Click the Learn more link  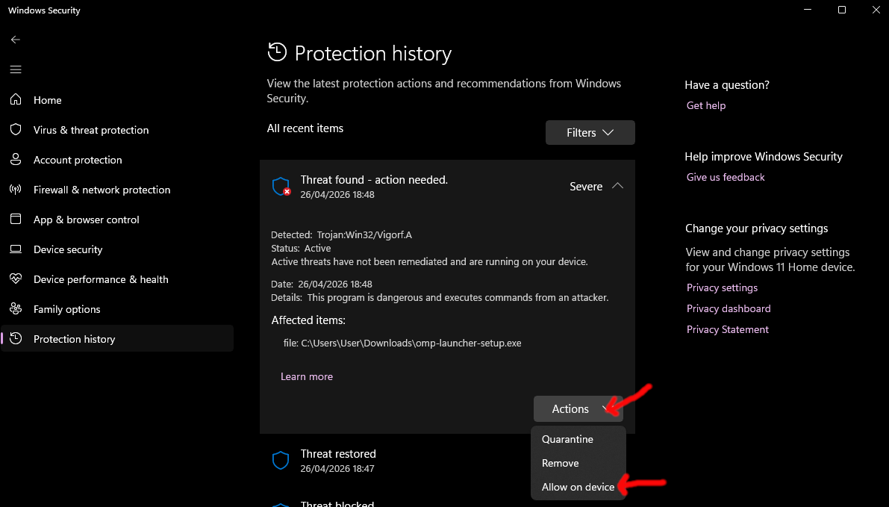(307, 376)
